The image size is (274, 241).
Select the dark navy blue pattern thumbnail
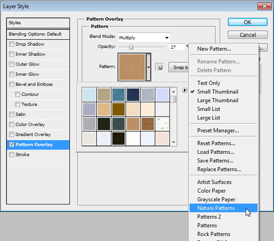point(133,94)
